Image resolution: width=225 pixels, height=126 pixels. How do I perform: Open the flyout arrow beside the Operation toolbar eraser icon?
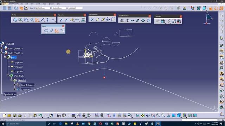click(x=74, y=22)
